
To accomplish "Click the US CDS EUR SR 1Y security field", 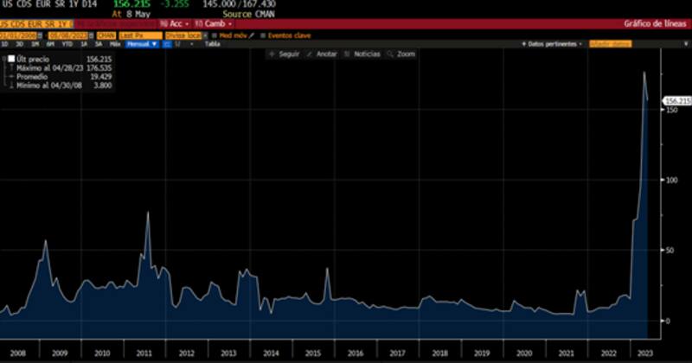I will (35, 23).
